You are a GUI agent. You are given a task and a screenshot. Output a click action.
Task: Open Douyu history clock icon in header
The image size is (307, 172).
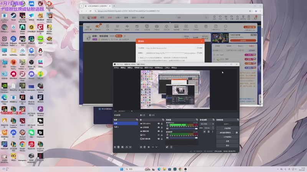pos(215,17)
